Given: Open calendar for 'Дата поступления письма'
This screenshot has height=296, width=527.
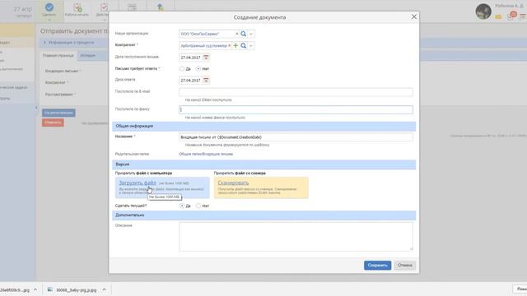Looking at the screenshot, I should tap(206, 58).
